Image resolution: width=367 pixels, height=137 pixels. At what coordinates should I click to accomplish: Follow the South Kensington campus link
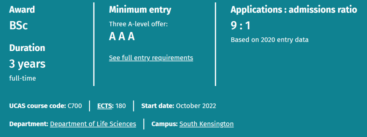click(x=206, y=124)
